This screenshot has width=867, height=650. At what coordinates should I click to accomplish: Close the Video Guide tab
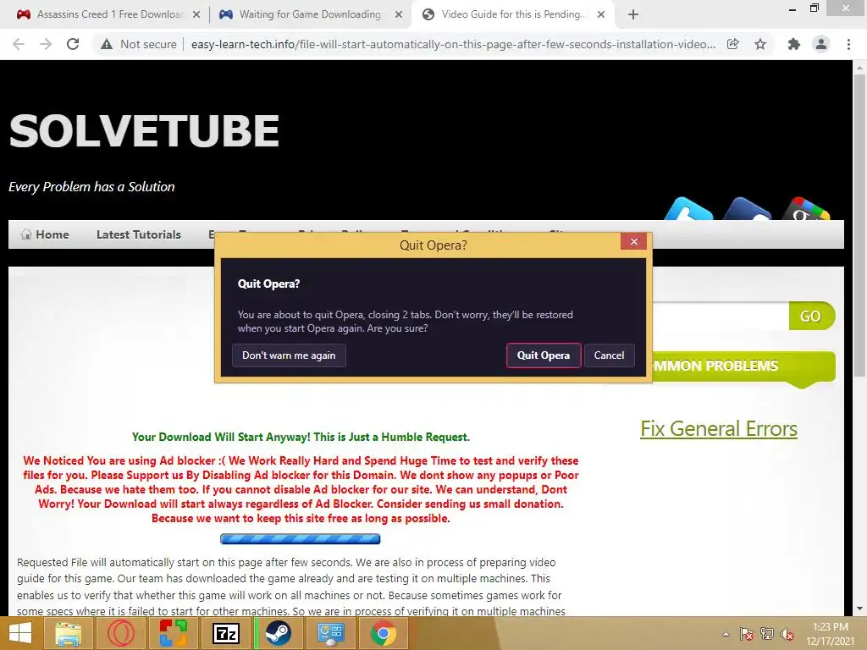coord(601,15)
